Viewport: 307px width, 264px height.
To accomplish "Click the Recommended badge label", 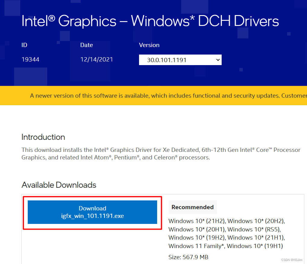I will (192, 207).
